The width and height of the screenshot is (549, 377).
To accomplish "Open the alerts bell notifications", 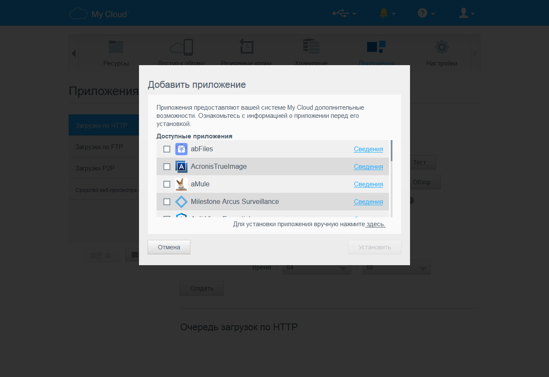I will (x=387, y=13).
